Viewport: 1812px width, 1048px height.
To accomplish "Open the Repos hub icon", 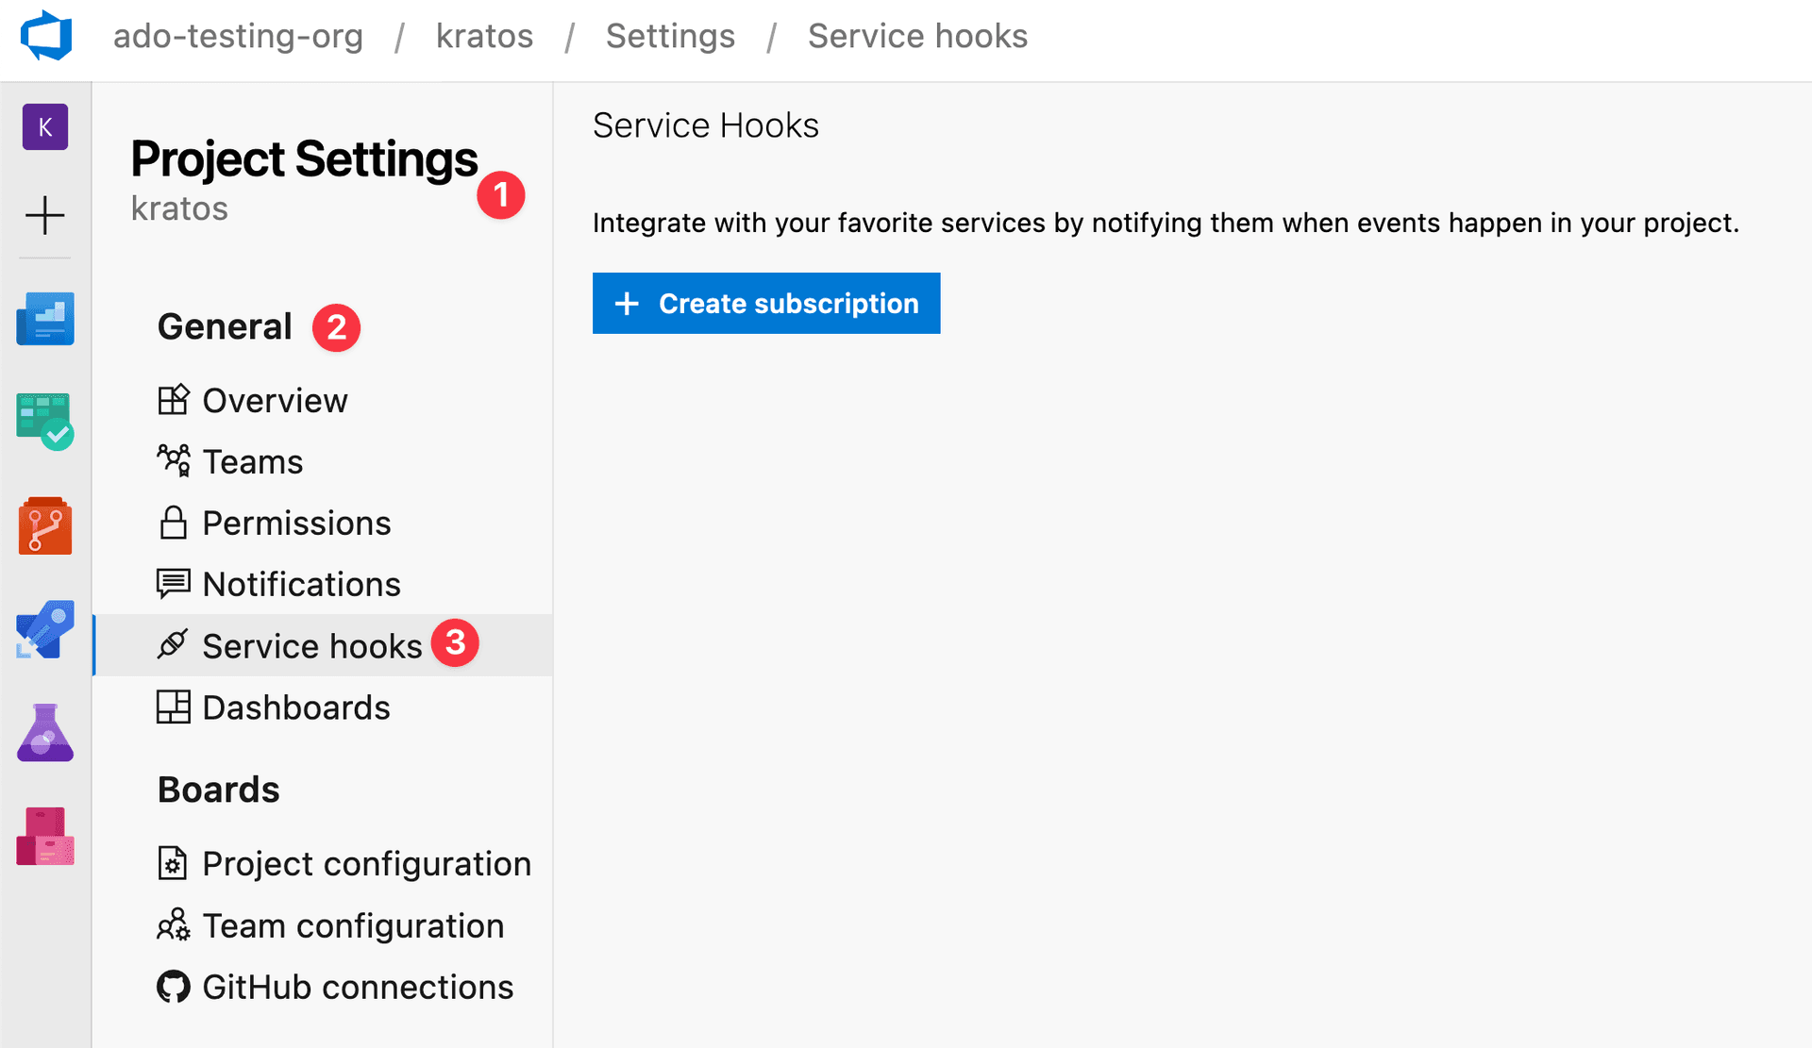I will point(45,526).
